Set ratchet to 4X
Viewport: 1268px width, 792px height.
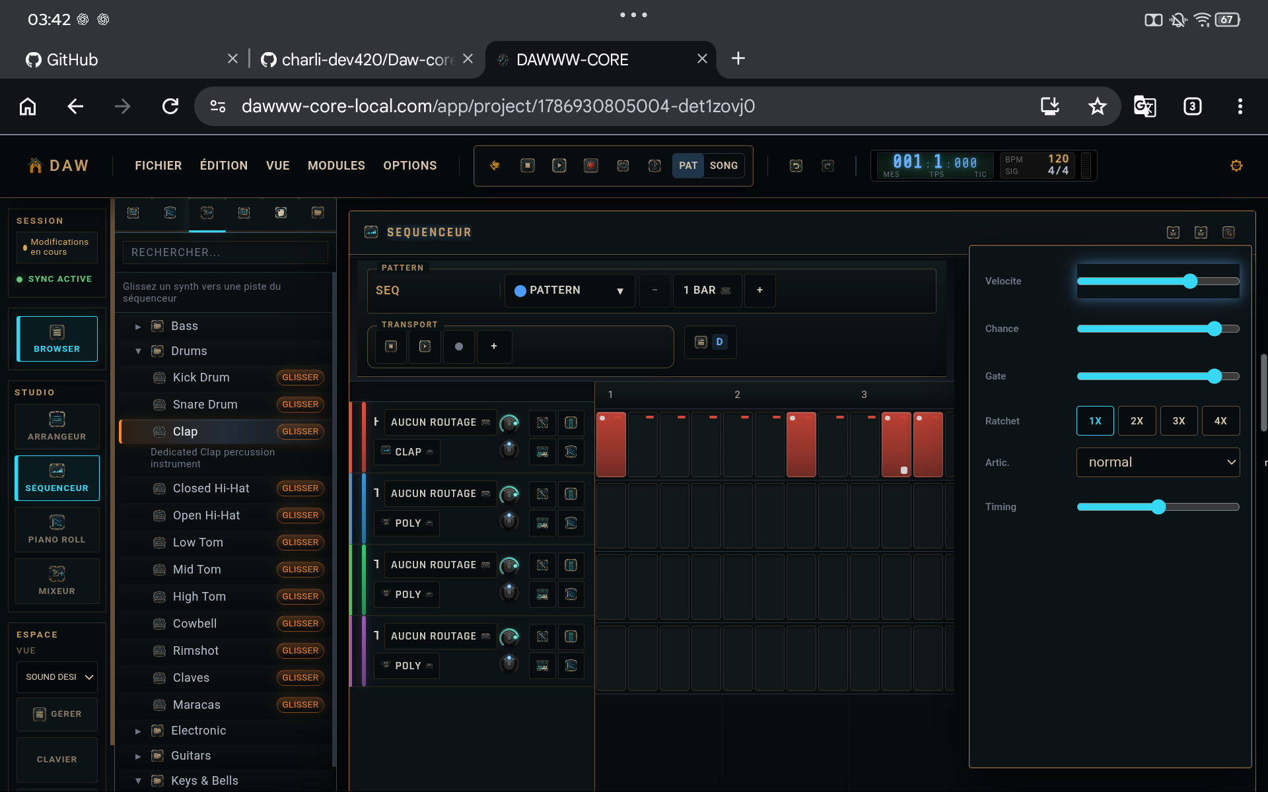(1220, 421)
